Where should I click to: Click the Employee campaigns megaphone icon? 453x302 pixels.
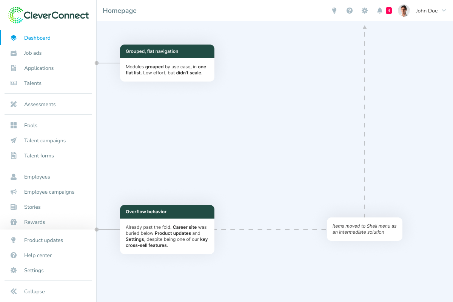14,192
